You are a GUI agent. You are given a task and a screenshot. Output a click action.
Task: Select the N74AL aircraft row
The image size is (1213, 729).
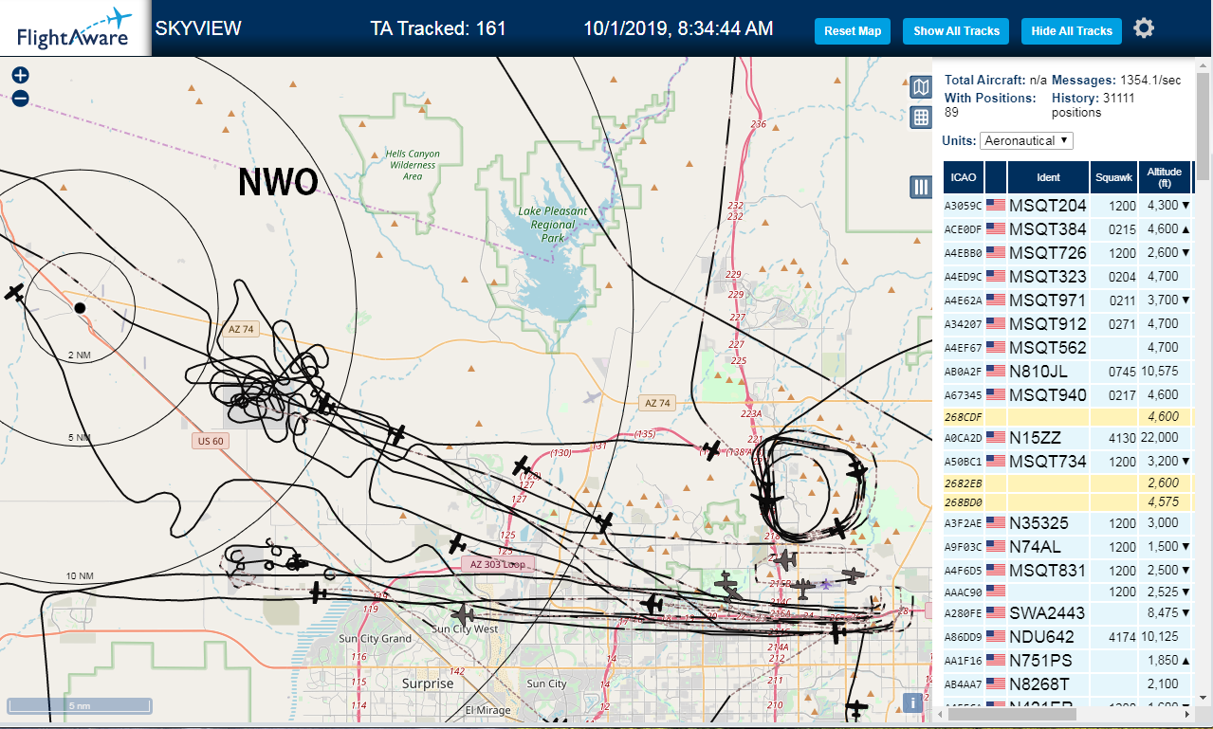coord(1067,546)
